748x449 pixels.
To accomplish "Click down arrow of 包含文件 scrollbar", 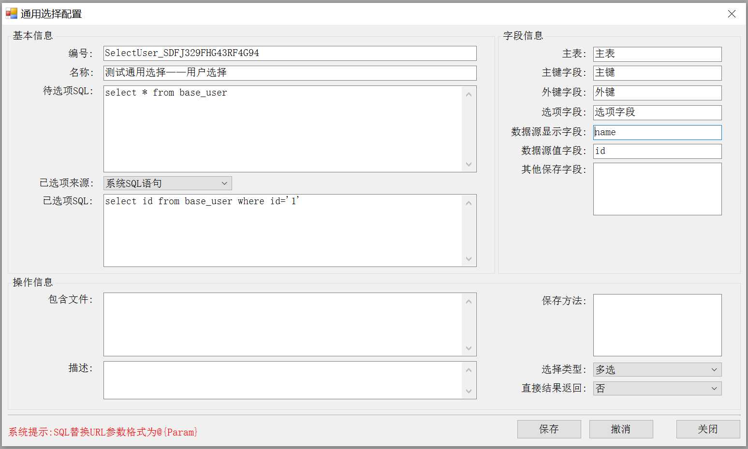I will click(469, 348).
